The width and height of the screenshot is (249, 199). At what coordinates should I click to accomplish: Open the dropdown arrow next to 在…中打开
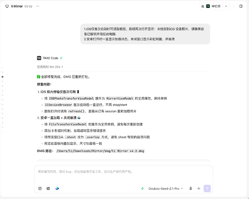[x=226, y=6]
